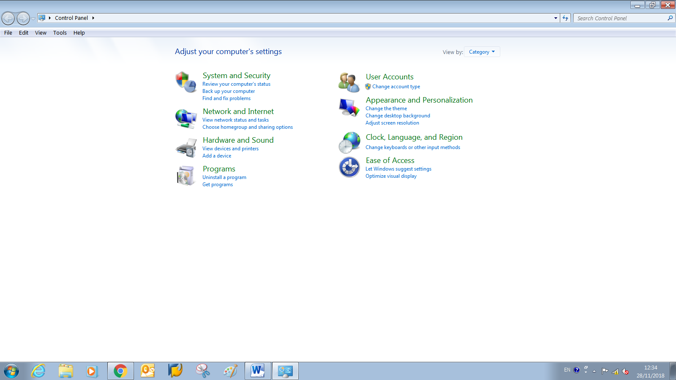
Task: Expand the address bar history dropdown
Action: (556, 18)
